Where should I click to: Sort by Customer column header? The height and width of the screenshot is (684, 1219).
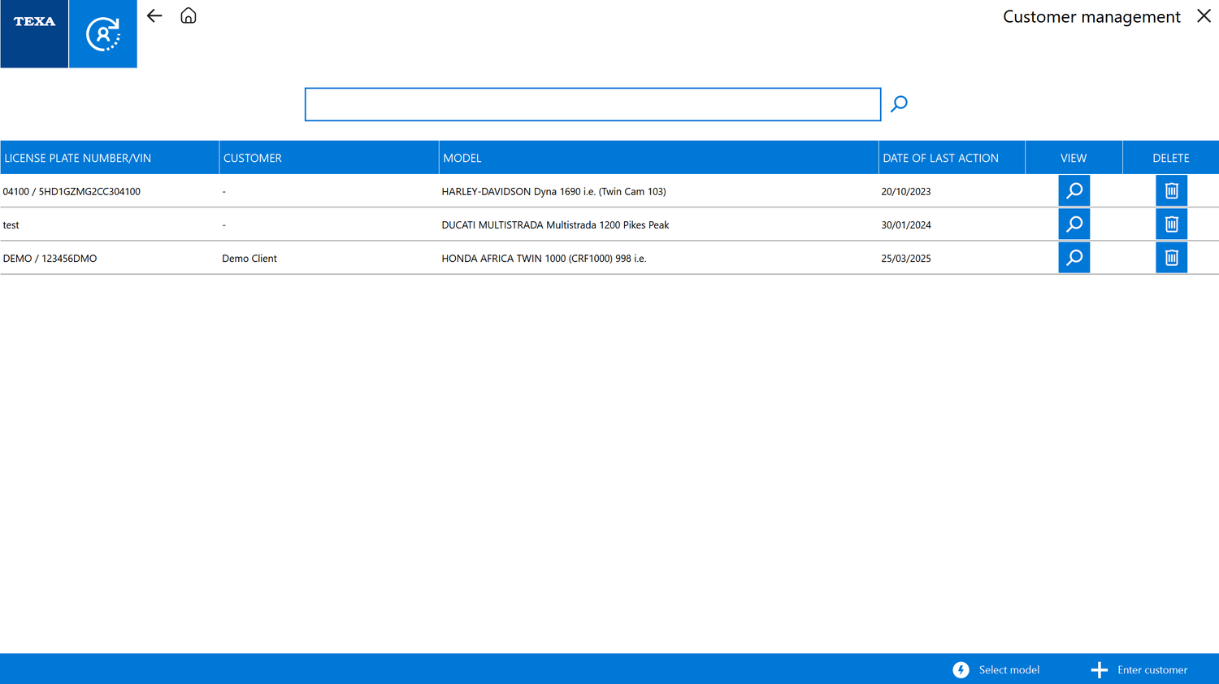pos(329,158)
